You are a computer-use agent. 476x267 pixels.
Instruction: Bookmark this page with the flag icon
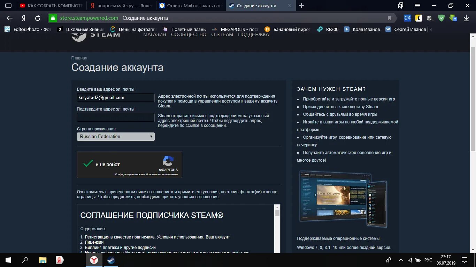[390, 18]
